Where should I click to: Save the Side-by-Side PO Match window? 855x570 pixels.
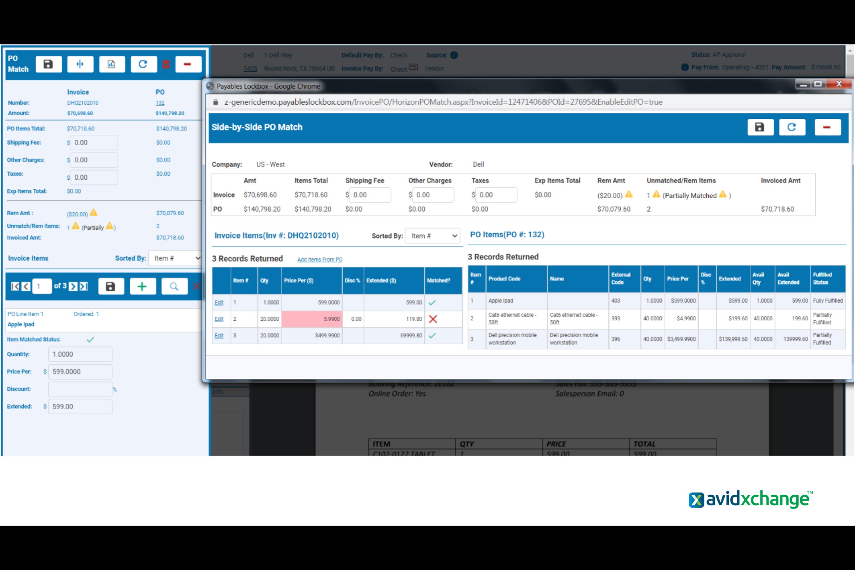click(760, 127)
